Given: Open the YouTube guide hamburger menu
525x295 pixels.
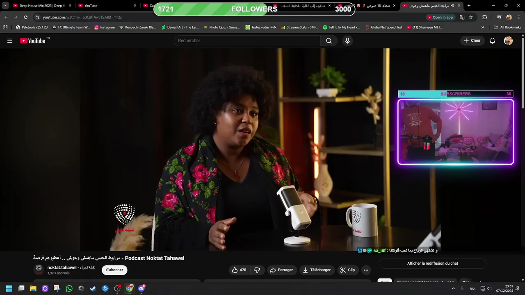Looking at the screenshot, I should [10, 41].
